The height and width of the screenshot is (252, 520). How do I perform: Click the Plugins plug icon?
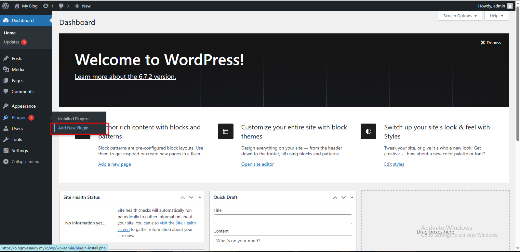pos(6,117)
